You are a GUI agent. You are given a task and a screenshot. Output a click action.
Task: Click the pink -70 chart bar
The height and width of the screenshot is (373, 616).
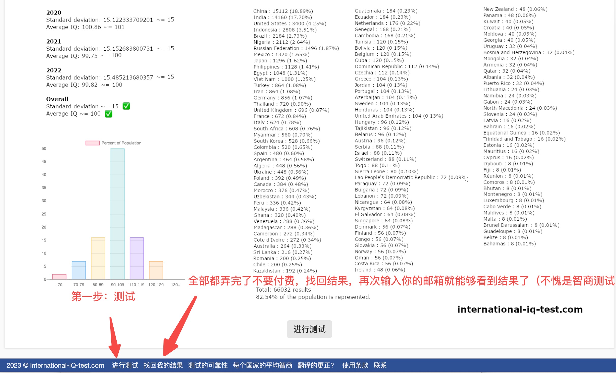coord(59,277)
